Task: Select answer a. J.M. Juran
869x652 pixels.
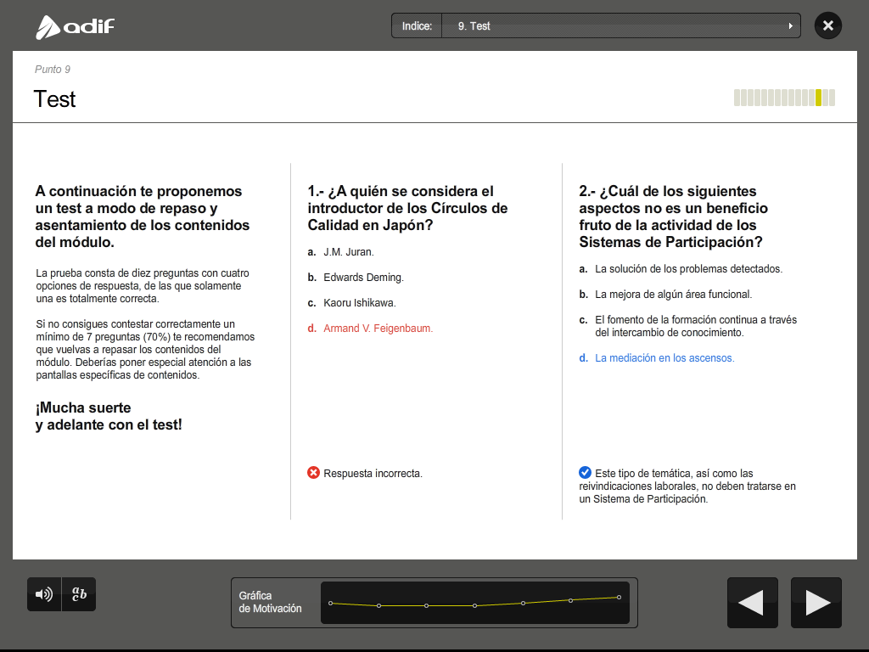Action: pos(348,252)
